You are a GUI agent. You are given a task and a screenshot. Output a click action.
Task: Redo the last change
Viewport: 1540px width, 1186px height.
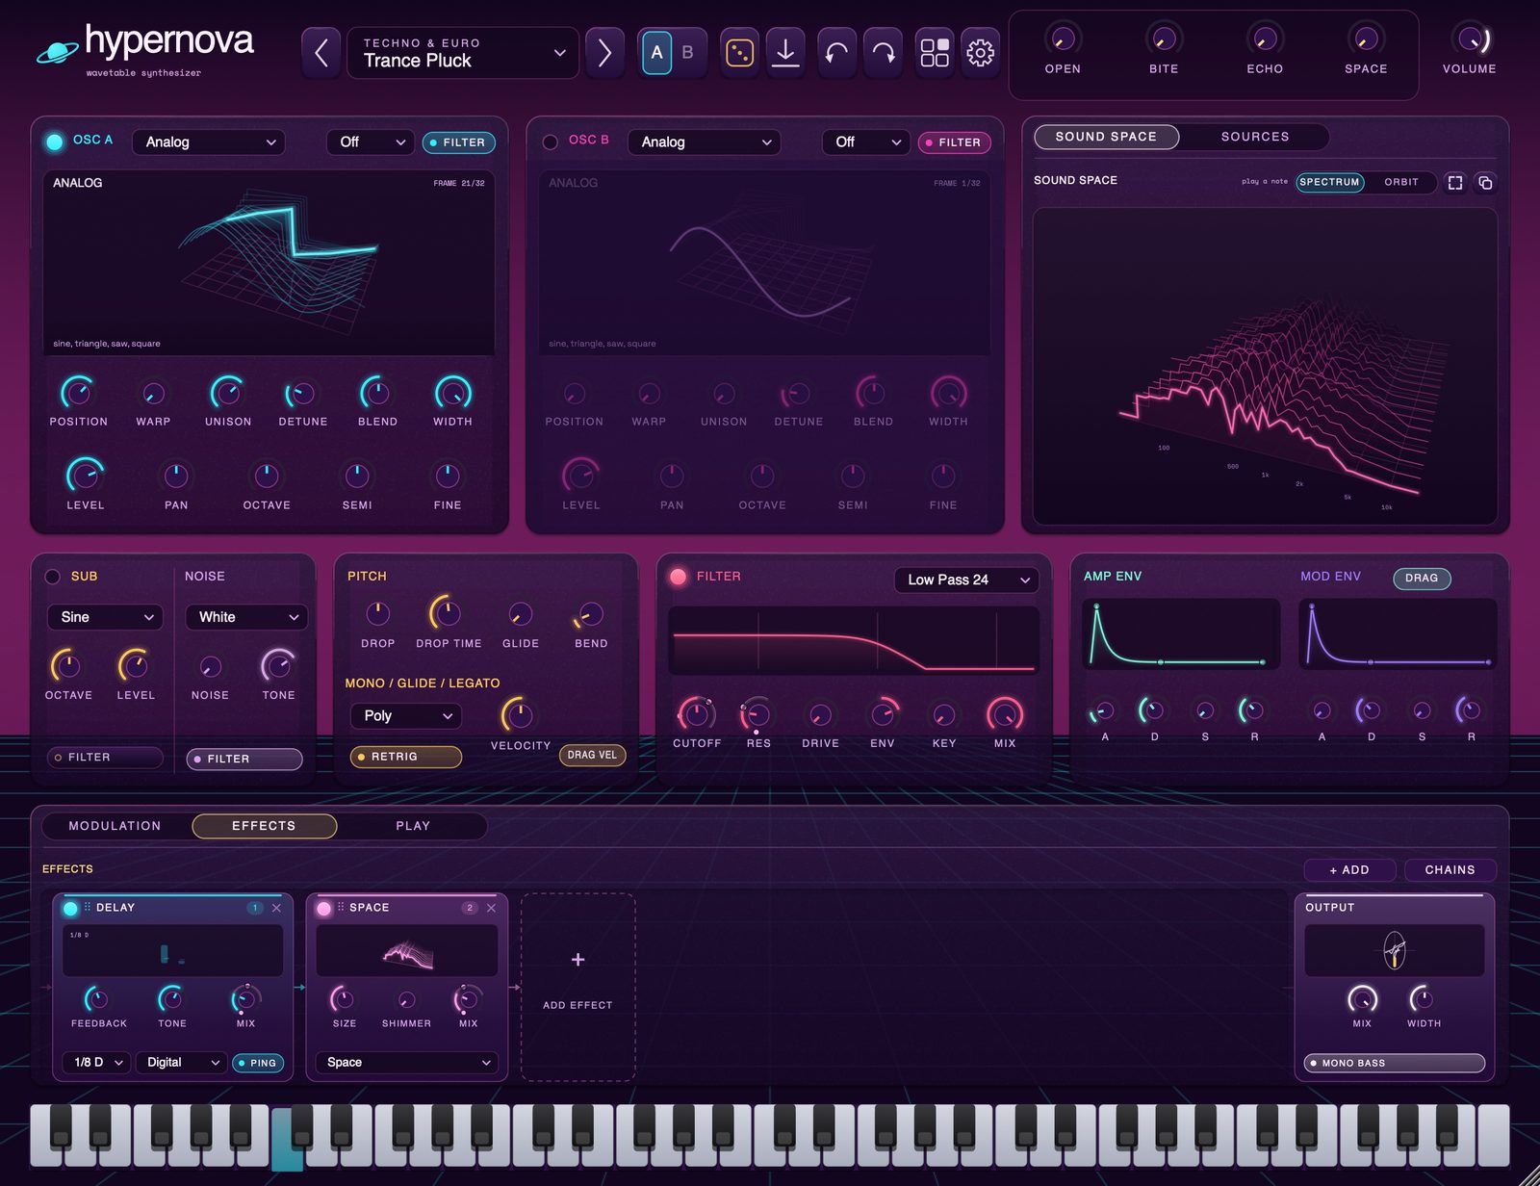(x=884, y=52)
